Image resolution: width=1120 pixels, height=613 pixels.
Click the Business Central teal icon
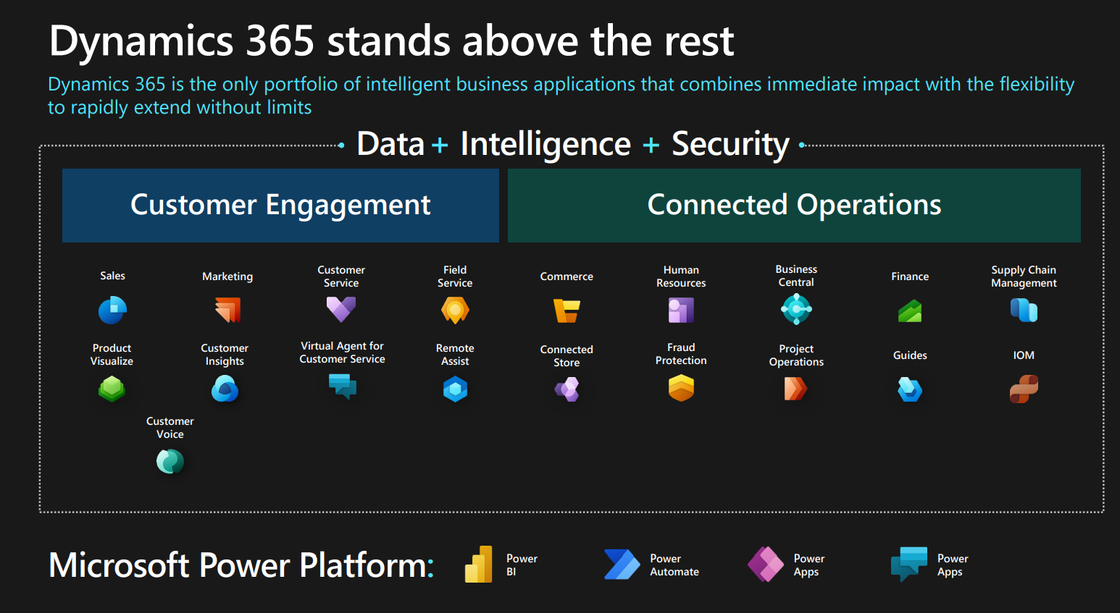click(796, 310)
